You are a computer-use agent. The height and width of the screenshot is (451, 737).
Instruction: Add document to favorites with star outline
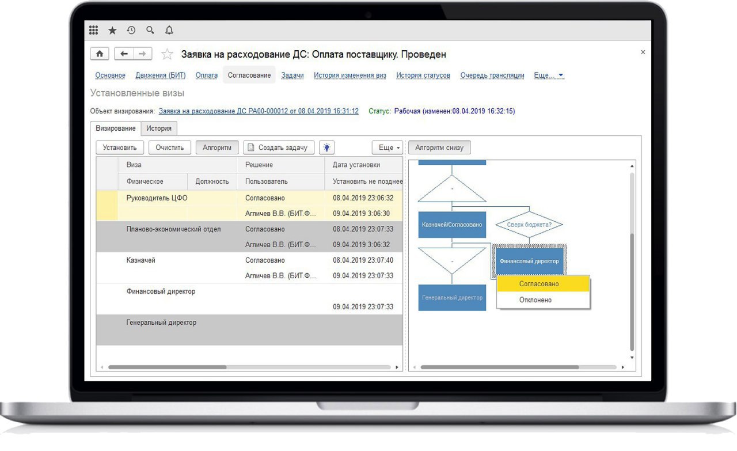click(x=167, y=55)
